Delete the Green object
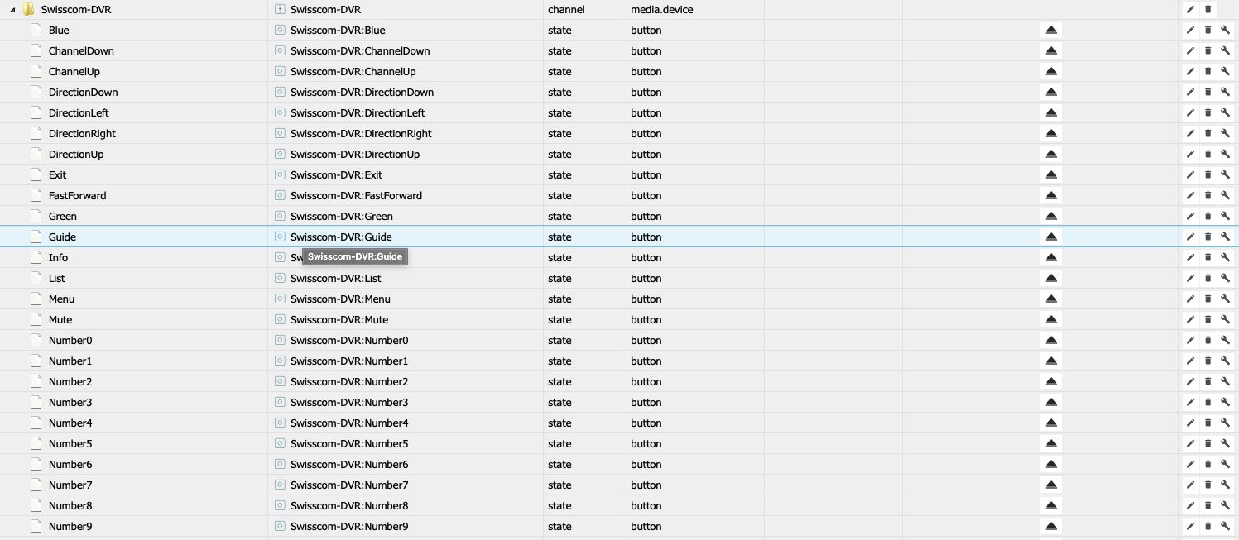 pos(1208,216)
